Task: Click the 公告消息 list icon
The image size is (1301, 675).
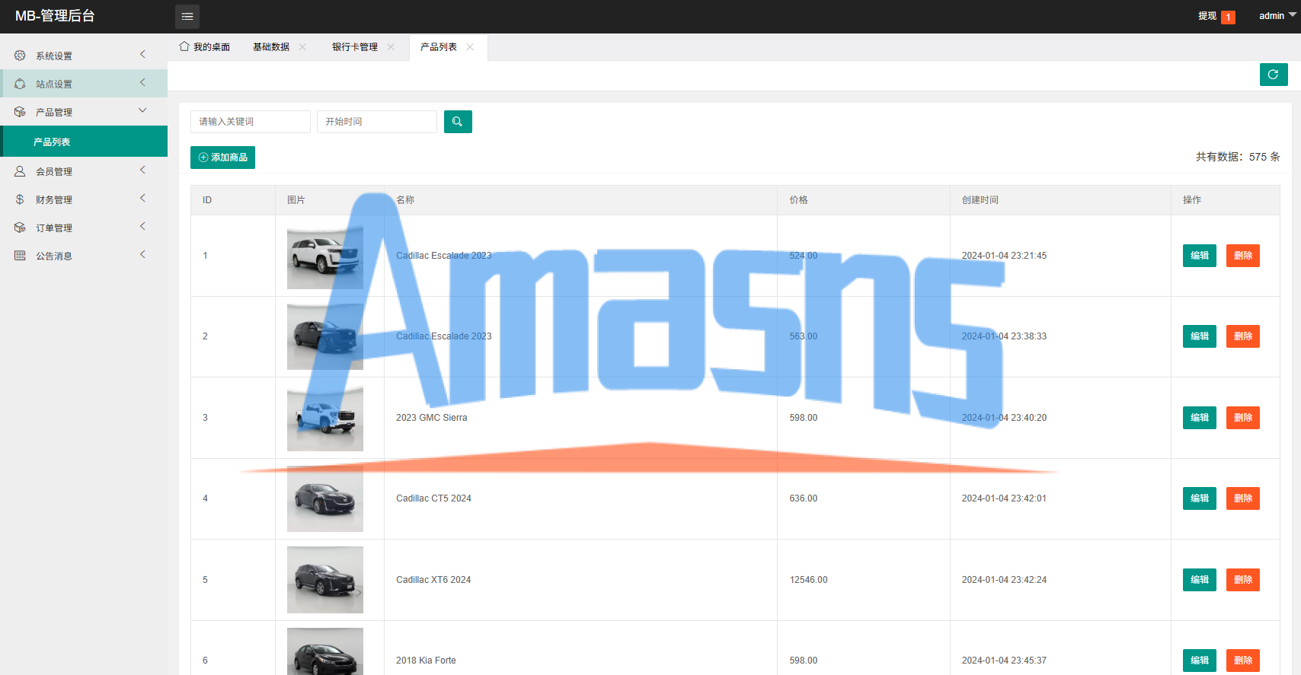Action: [20, 256]
